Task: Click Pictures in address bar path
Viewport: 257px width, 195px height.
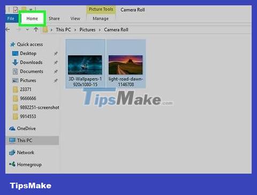Action: point(87,29)
